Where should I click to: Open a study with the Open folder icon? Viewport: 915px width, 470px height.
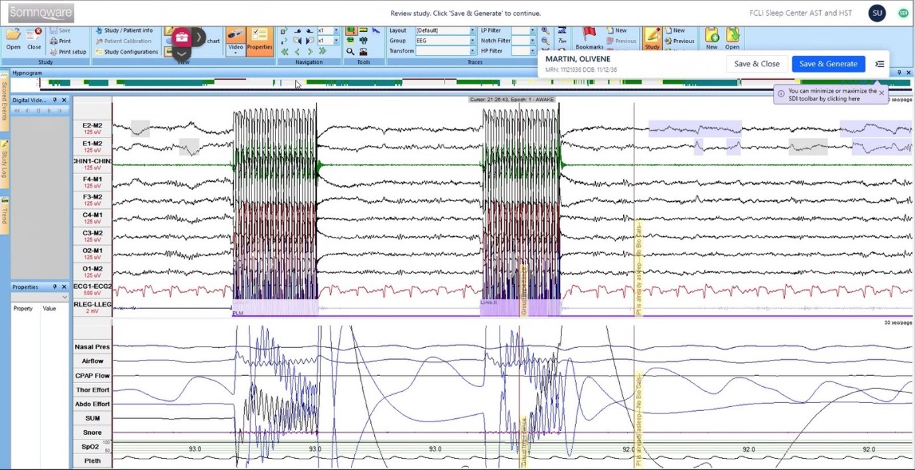click(13, 38)
